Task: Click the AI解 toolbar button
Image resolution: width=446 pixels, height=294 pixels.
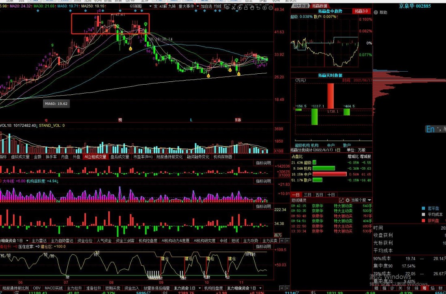Action: (x=163, y=6)
